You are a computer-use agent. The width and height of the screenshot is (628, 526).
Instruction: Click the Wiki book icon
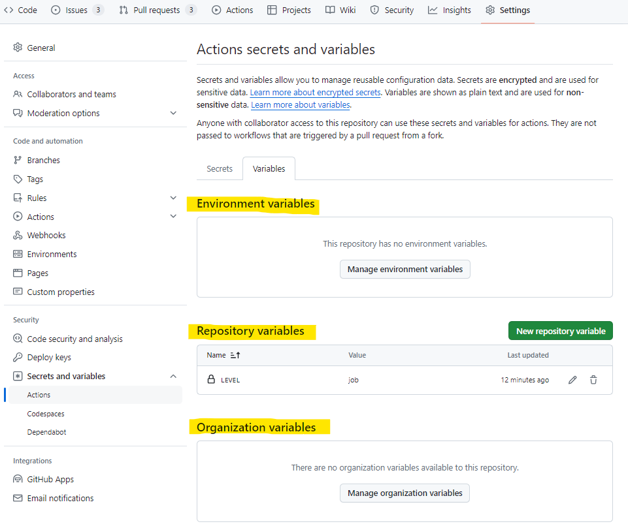(x=330, y=10)
